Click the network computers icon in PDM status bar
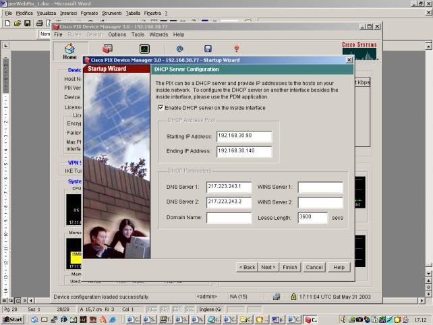 point(276,297)
